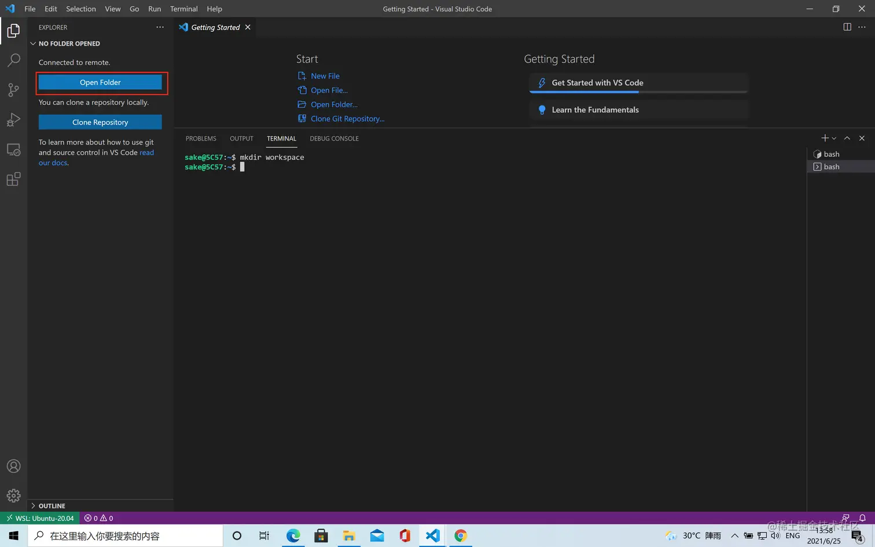Click the Windows taskbar search box
Viewport: 875px width, 547px height.
(x=125, y=536)
